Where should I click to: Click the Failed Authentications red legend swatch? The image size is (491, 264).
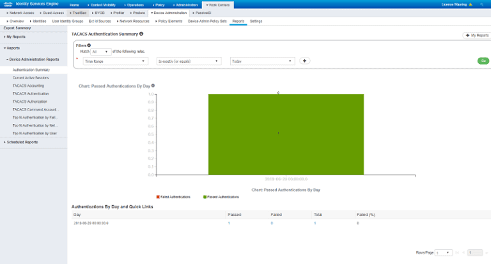click(x=158, y=197)
